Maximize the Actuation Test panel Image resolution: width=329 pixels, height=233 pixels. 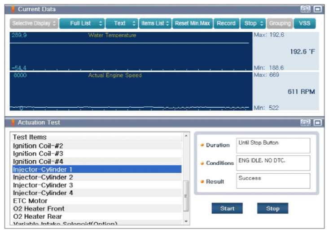[317, 123]
